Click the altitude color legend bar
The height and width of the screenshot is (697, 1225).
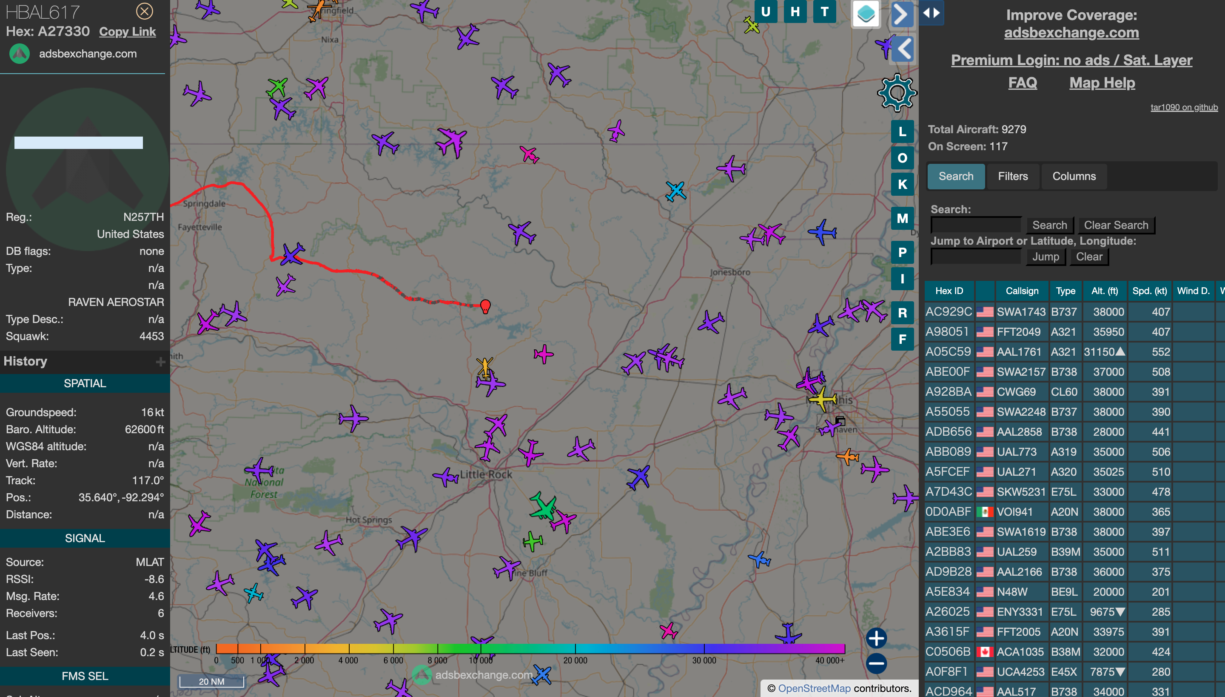(x=530, y=648)
